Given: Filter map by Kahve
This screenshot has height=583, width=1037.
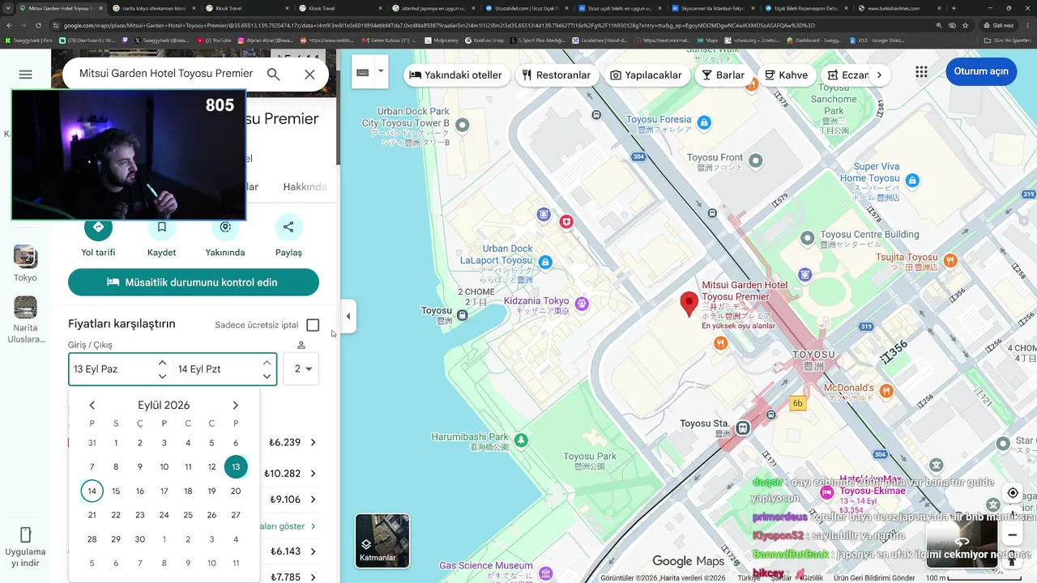Looking at the screenshot, I should 786,75.
